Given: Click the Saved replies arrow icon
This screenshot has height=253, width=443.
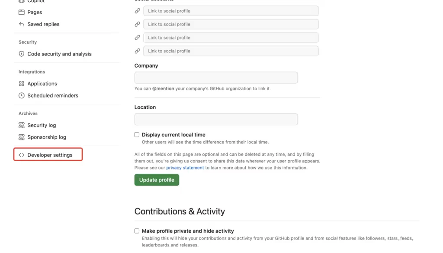Looking at the screenshot, I should coord(21,24).
